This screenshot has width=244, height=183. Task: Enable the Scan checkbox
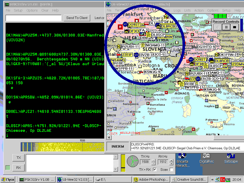pos(172,170)
